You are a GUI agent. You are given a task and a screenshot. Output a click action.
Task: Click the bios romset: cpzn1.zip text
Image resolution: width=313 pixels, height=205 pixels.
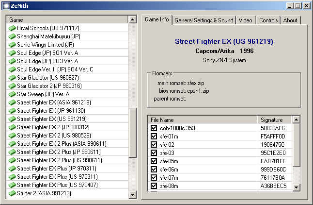184,91
